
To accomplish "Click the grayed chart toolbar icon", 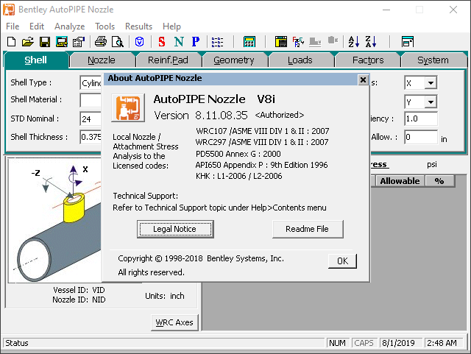I will point(315,42).
